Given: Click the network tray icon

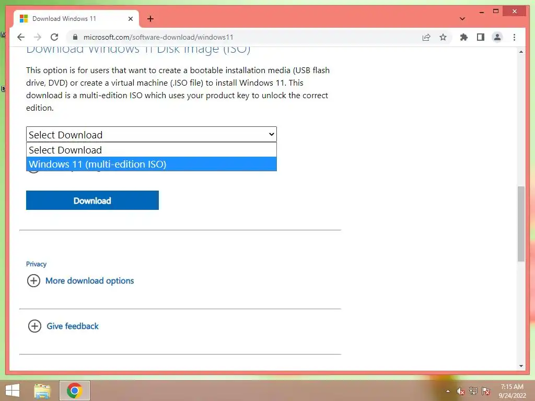Looking at the screenshot, I should (473, 391).
